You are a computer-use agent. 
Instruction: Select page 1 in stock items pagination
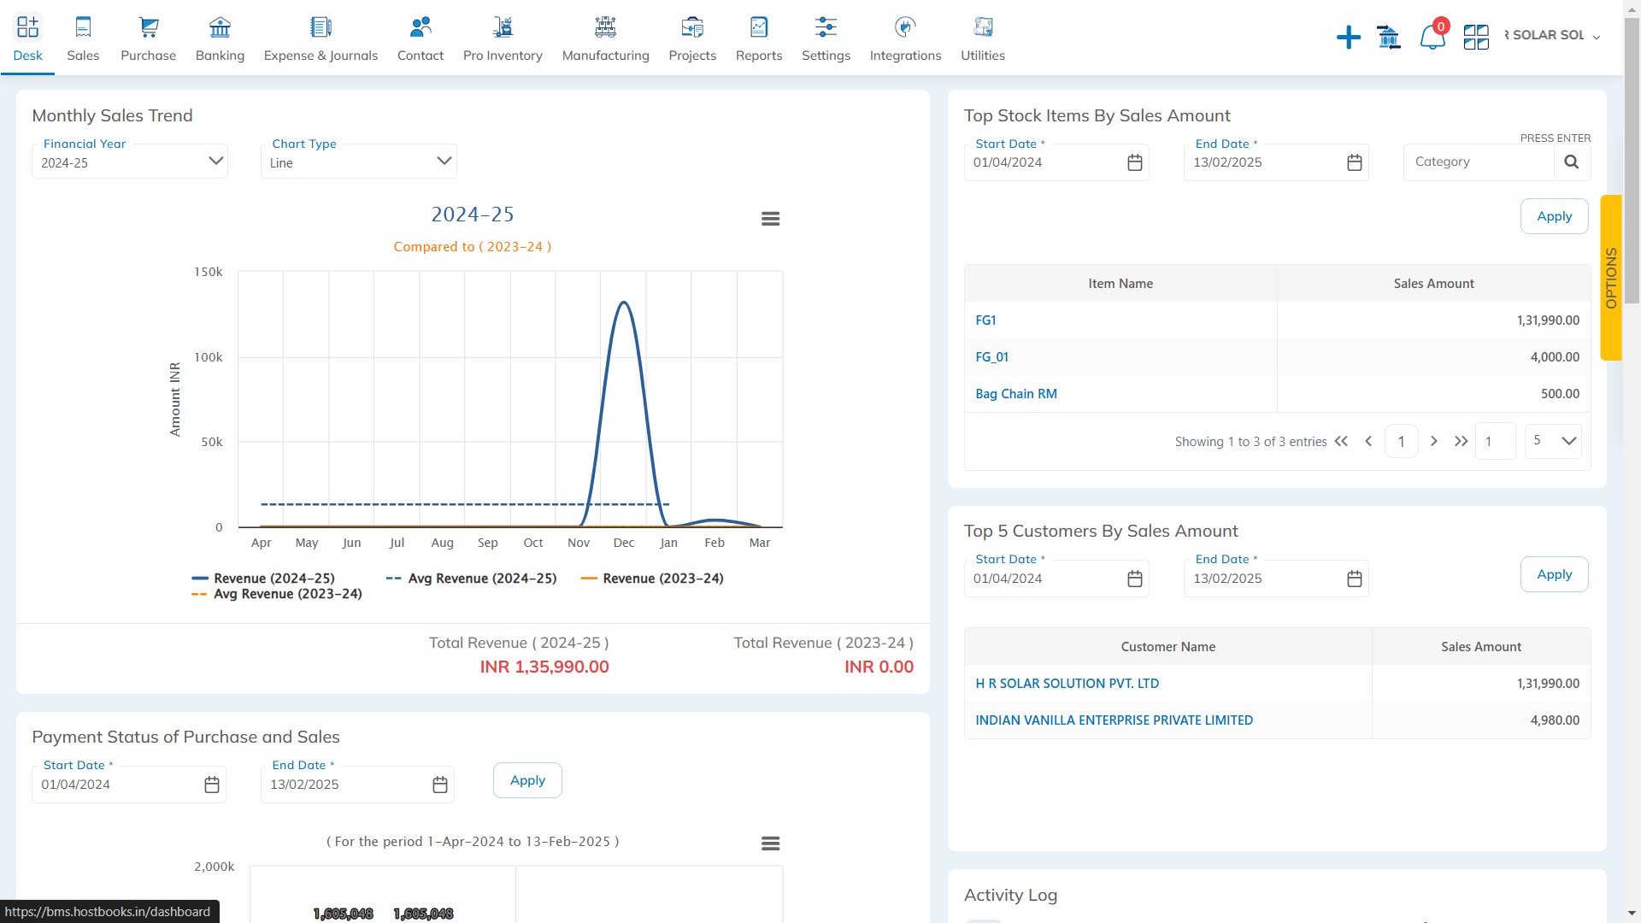tap(1401, 441)
